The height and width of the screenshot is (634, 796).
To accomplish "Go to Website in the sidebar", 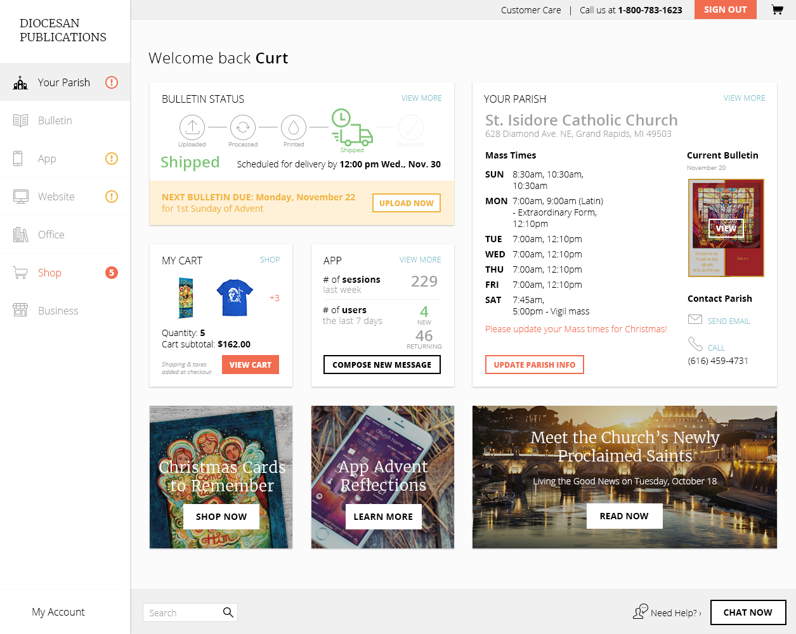I will click(65, 197).
